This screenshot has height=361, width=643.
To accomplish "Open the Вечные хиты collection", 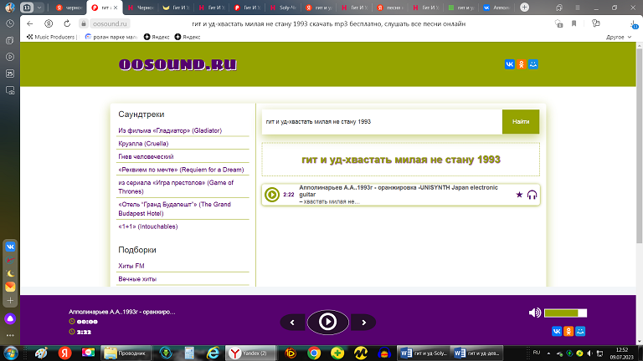I will 137,279.
